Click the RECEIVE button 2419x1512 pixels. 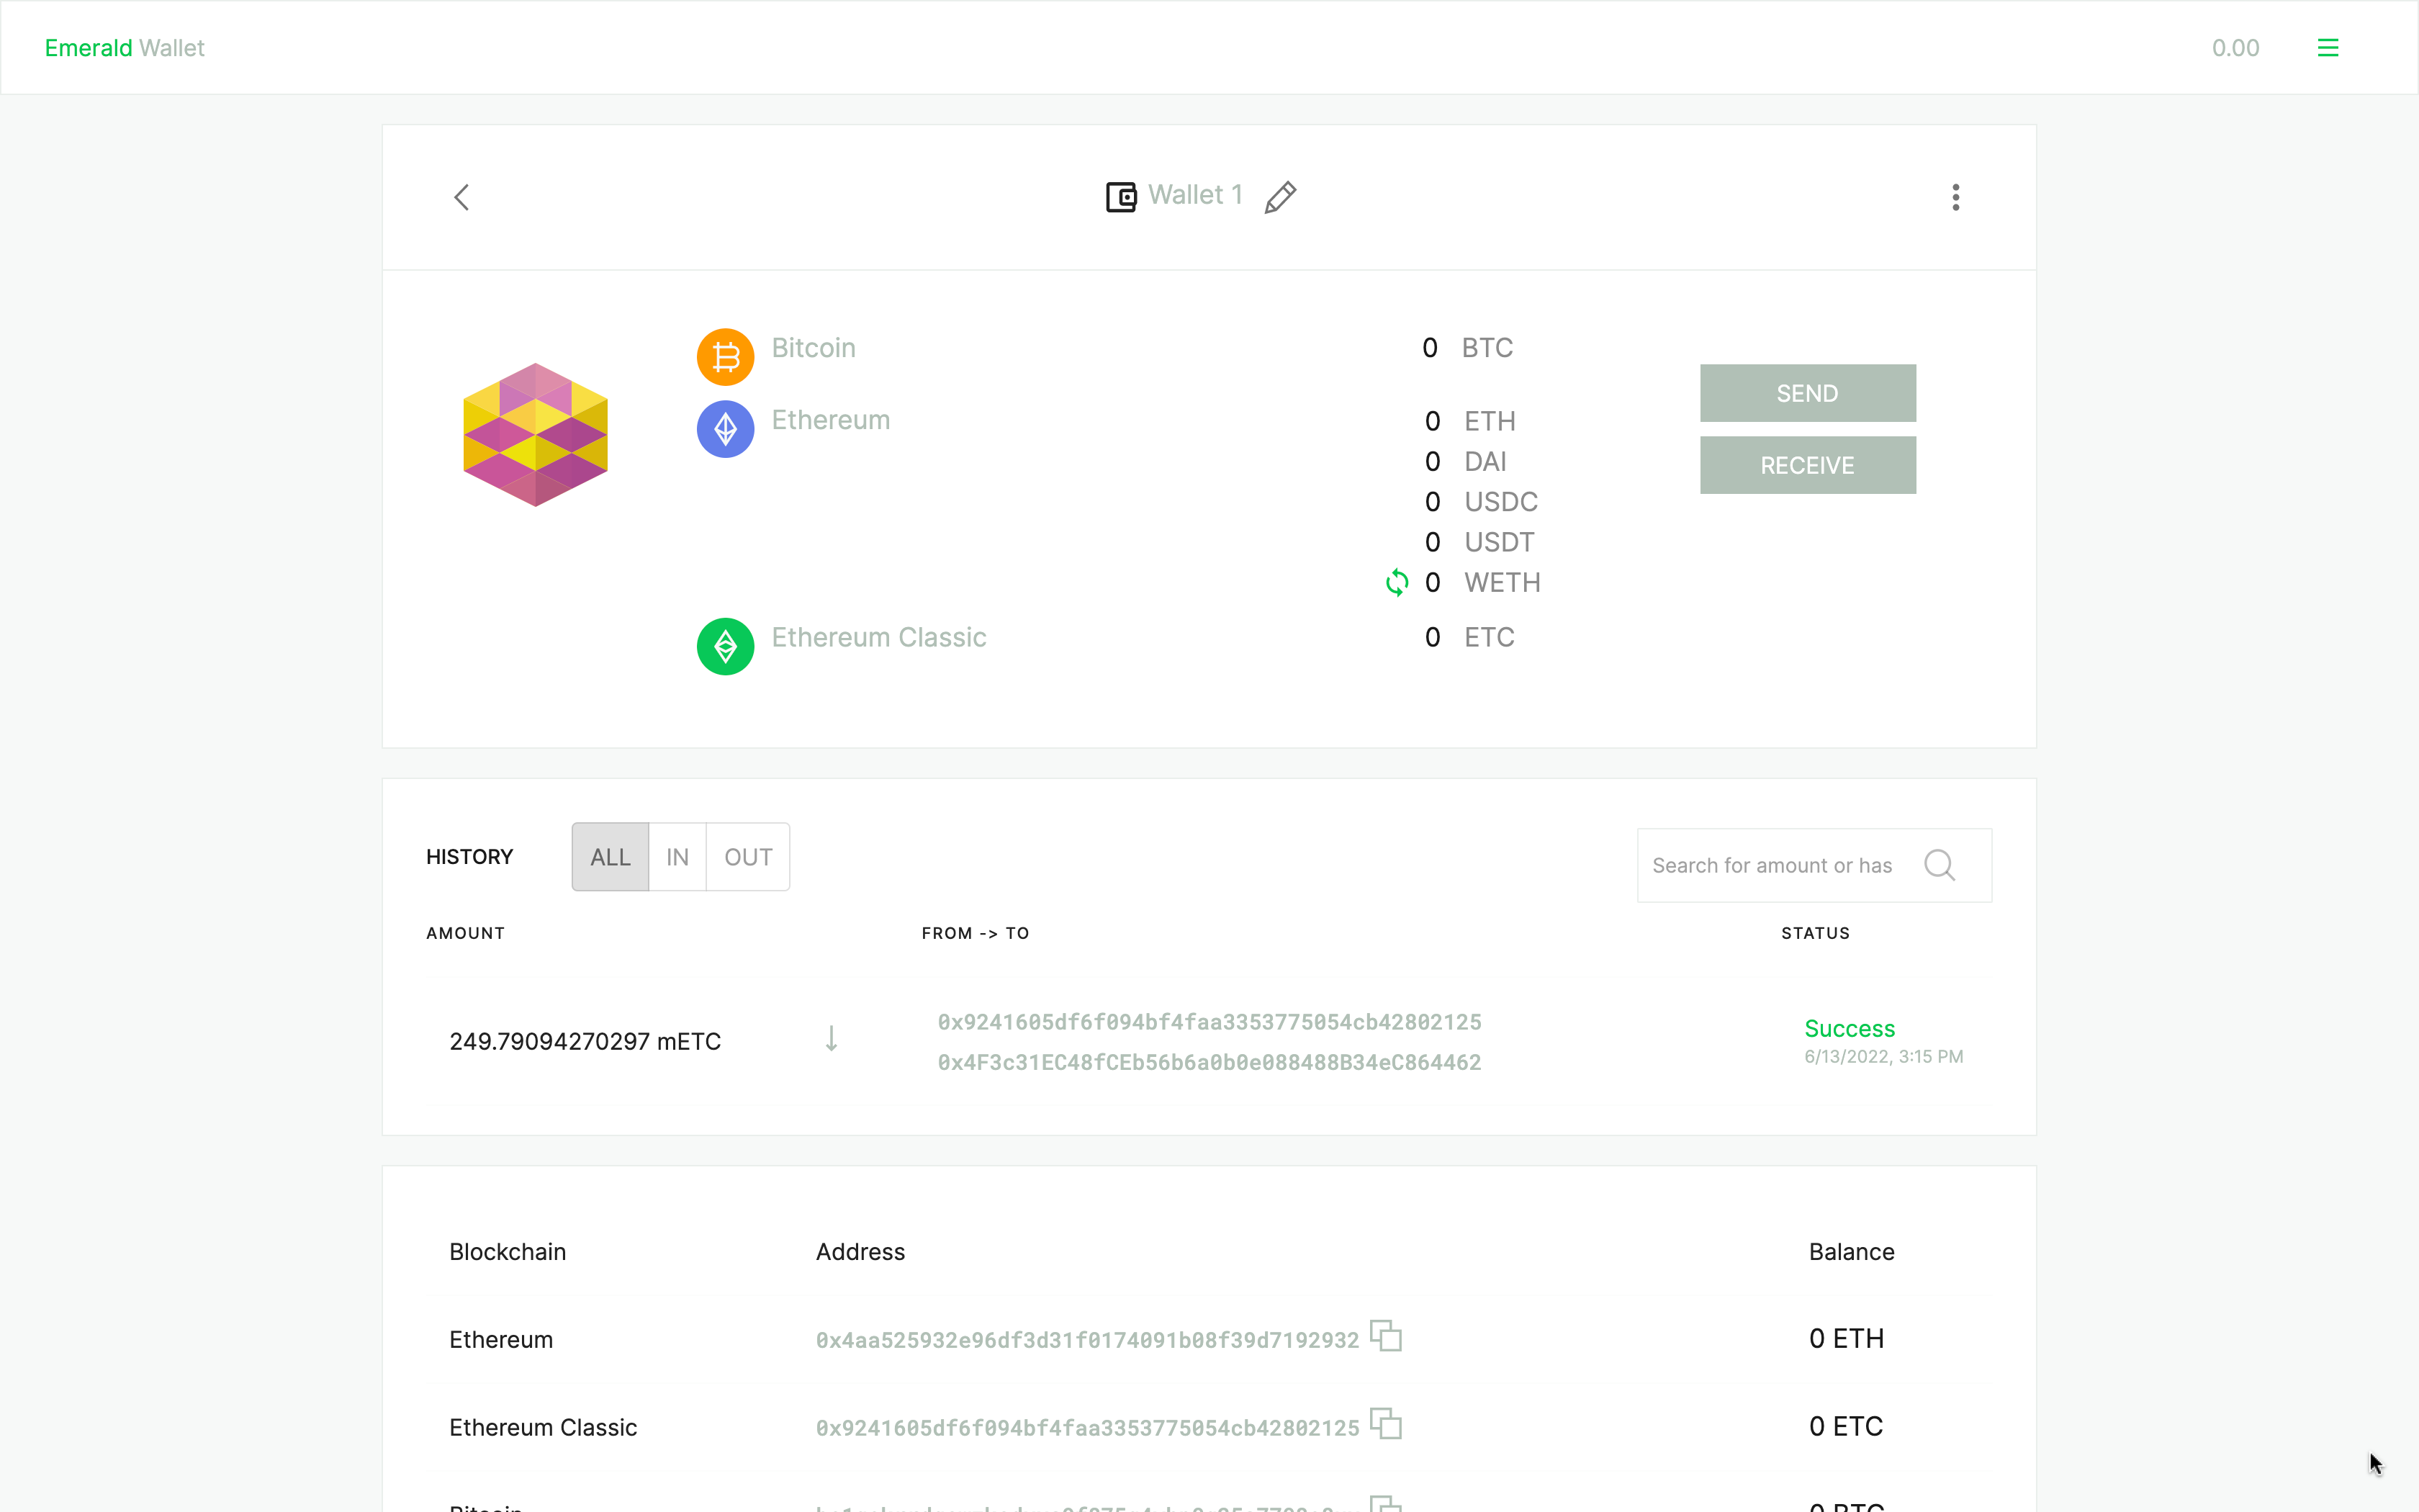click(x=1808, y=465)
